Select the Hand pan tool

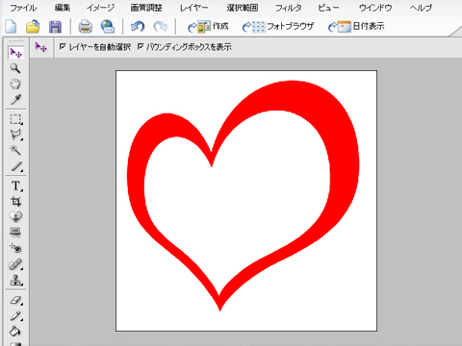[x=15, y=84]
